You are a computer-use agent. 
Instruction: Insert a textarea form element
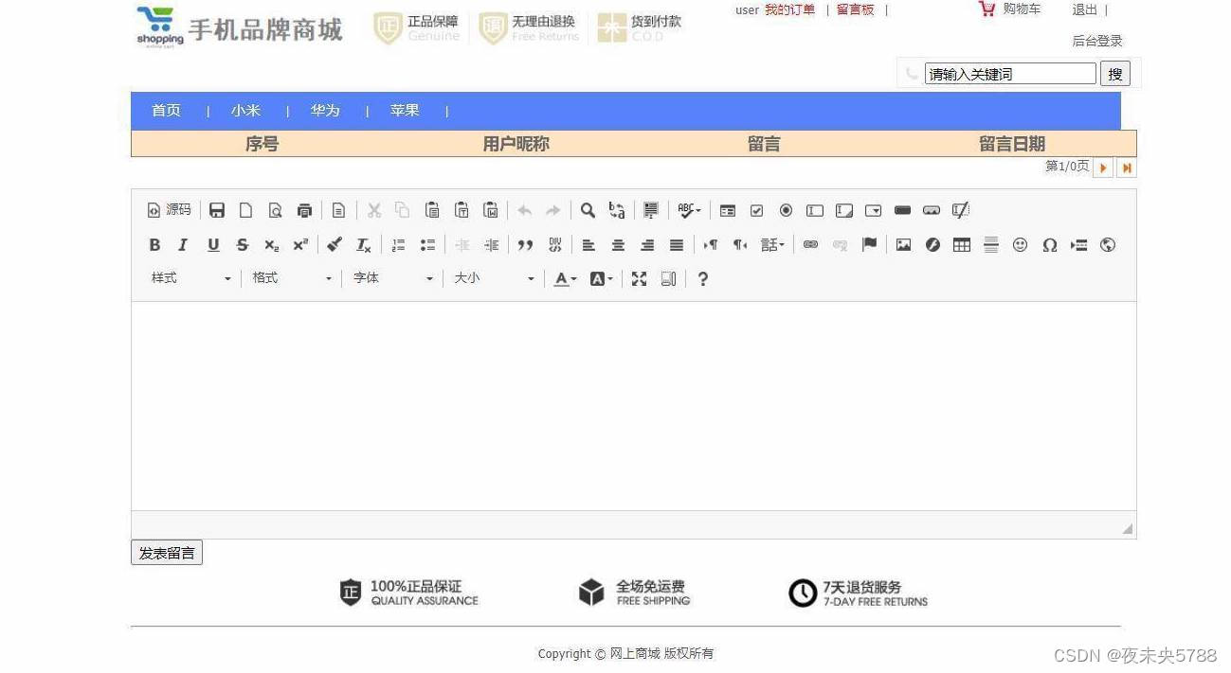[x=844, y=210]
